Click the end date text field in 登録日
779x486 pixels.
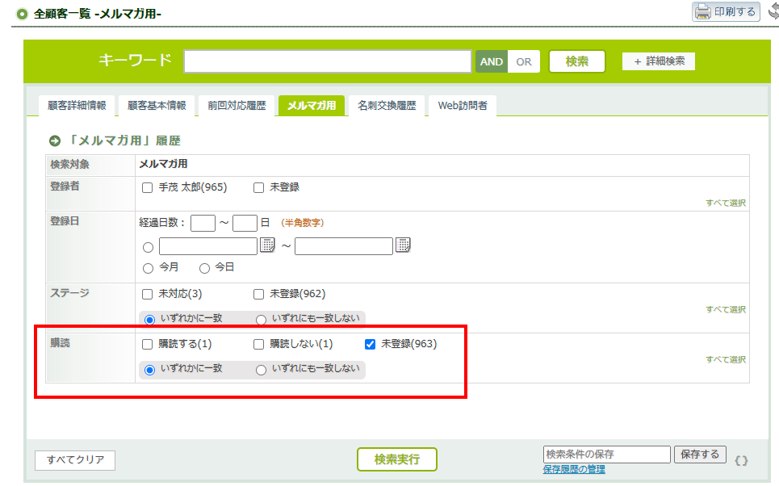tap(344, 246)
